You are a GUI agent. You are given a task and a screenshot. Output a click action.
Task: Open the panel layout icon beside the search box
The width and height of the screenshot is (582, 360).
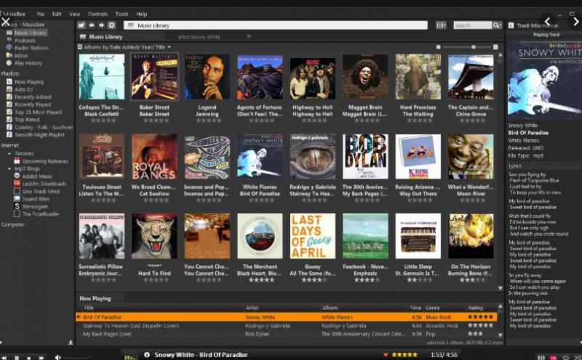441,25
